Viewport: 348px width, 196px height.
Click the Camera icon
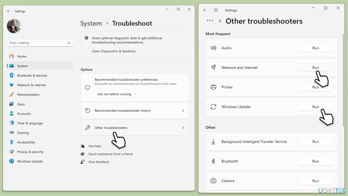(213, 181)
